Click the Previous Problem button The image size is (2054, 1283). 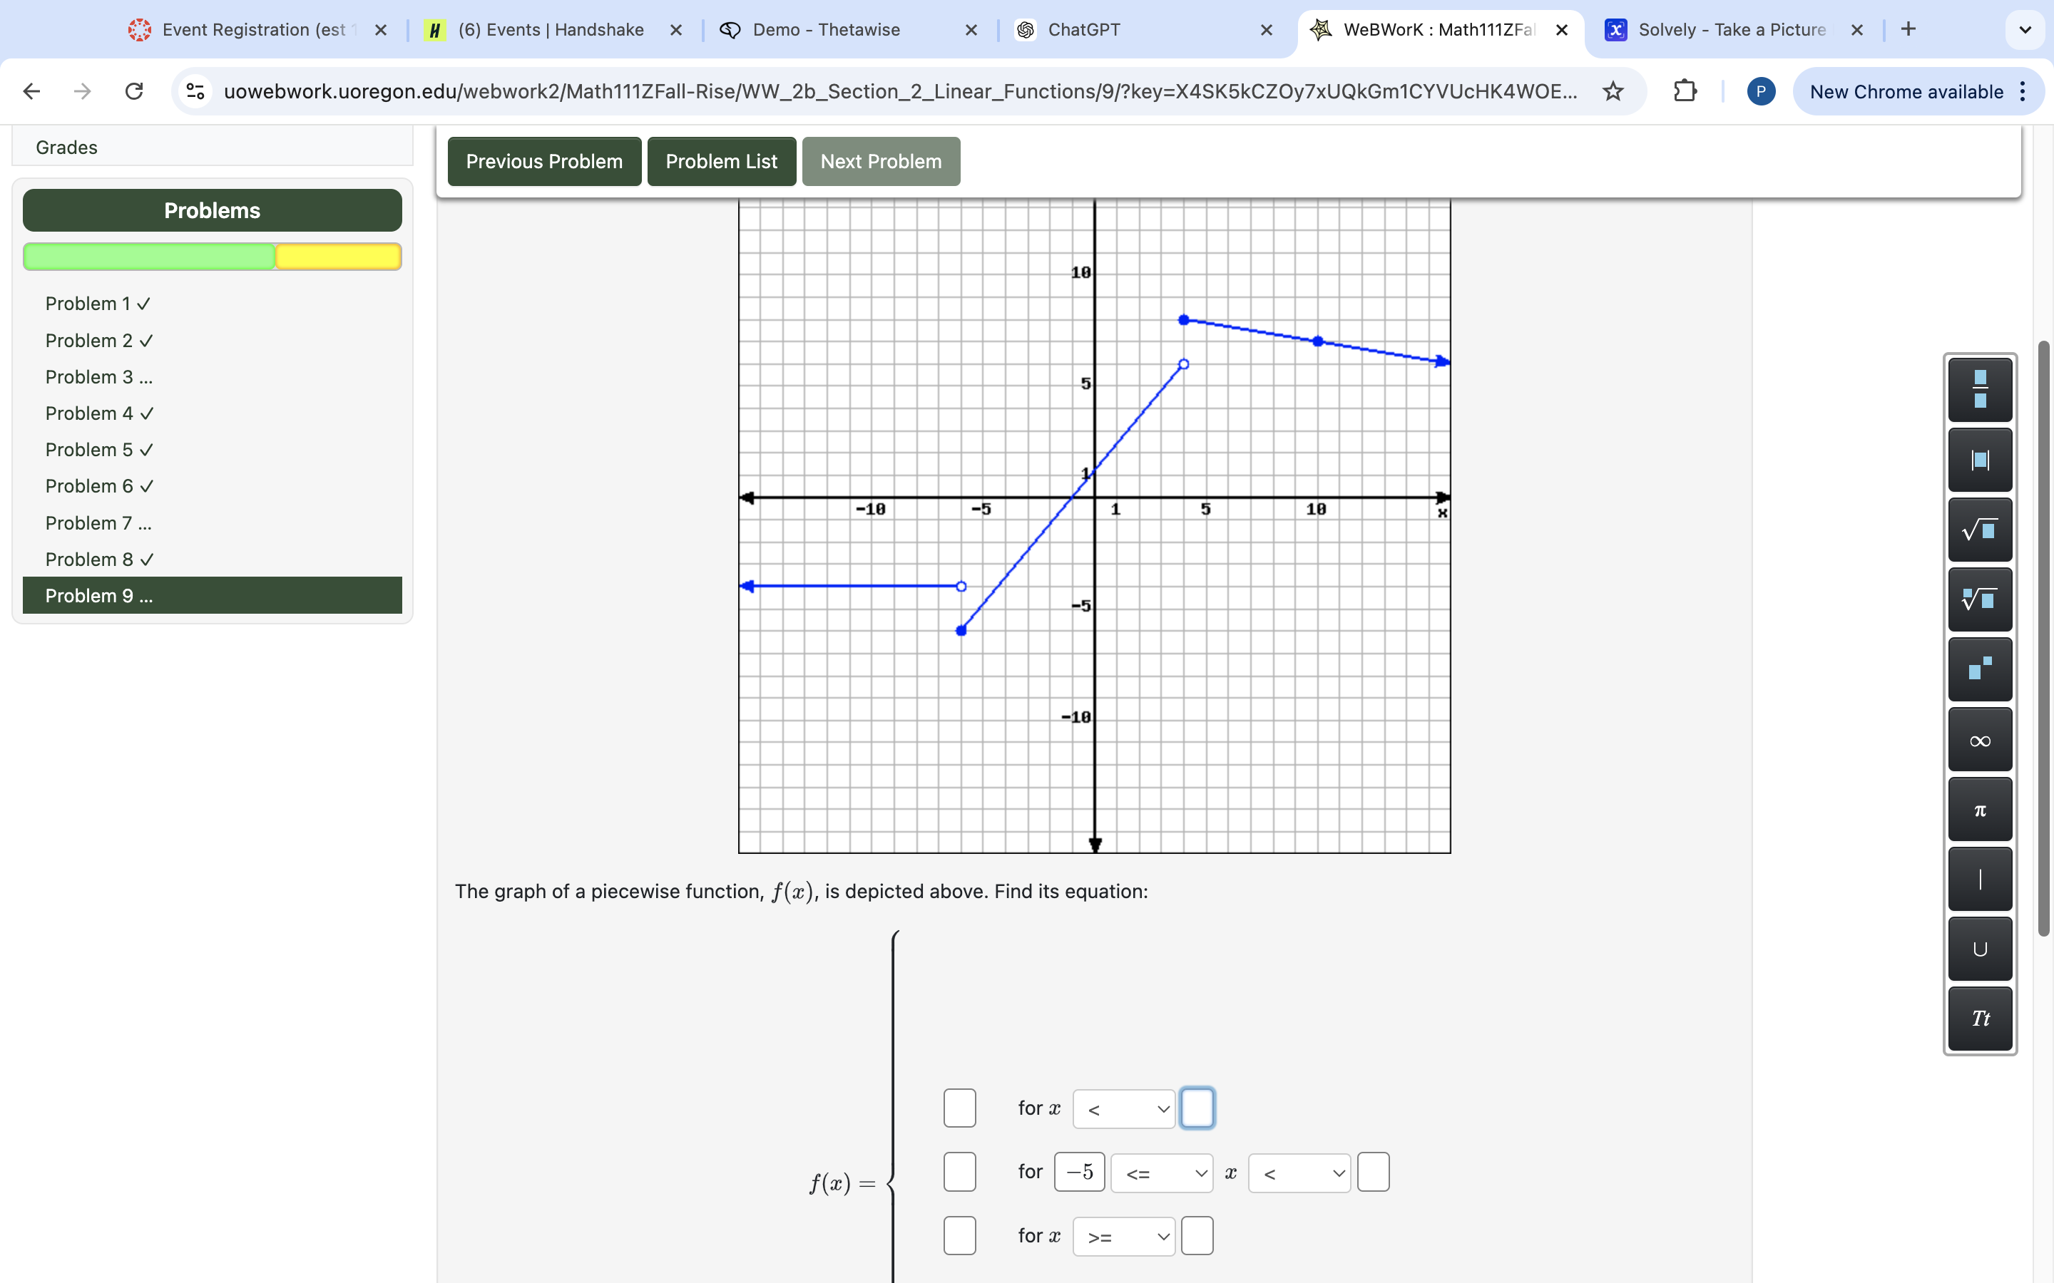pos(544,161)
